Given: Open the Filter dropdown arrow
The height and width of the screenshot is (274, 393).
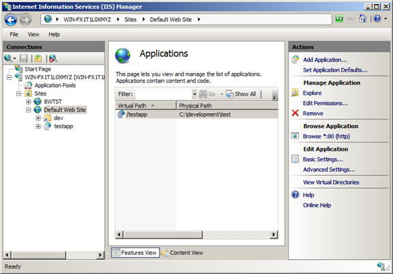Looking at the screenshot, I should (194, 94).
